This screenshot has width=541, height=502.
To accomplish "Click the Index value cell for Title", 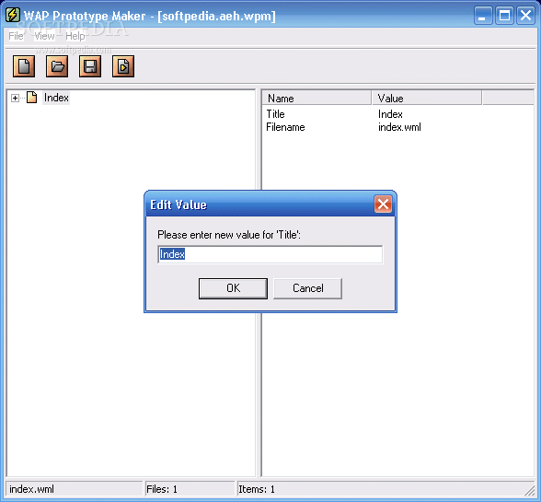I will coord(390,114).
